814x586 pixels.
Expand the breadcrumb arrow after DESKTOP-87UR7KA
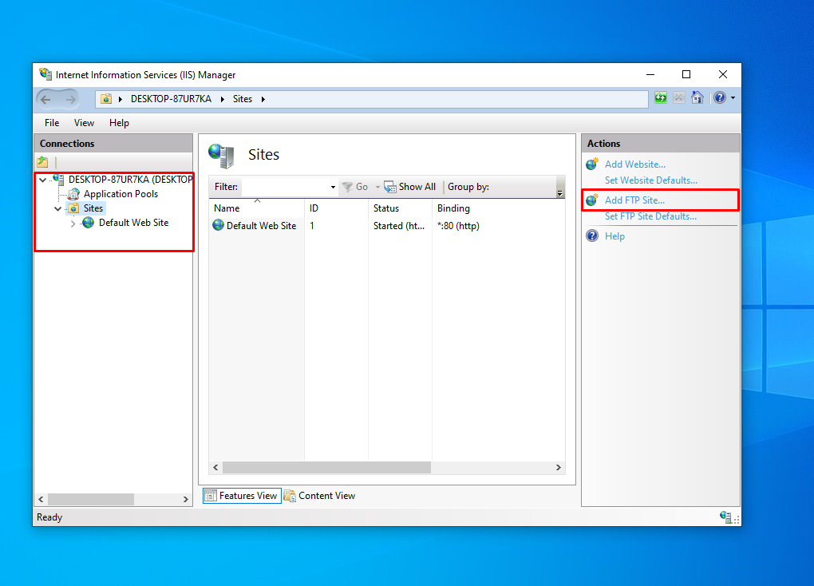222,99
